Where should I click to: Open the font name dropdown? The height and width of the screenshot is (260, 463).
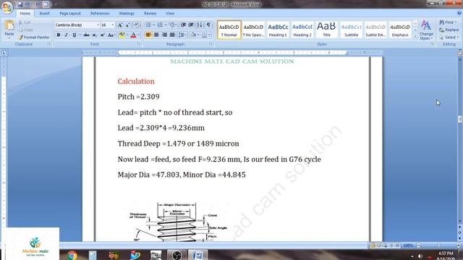(x=98, y=25)
